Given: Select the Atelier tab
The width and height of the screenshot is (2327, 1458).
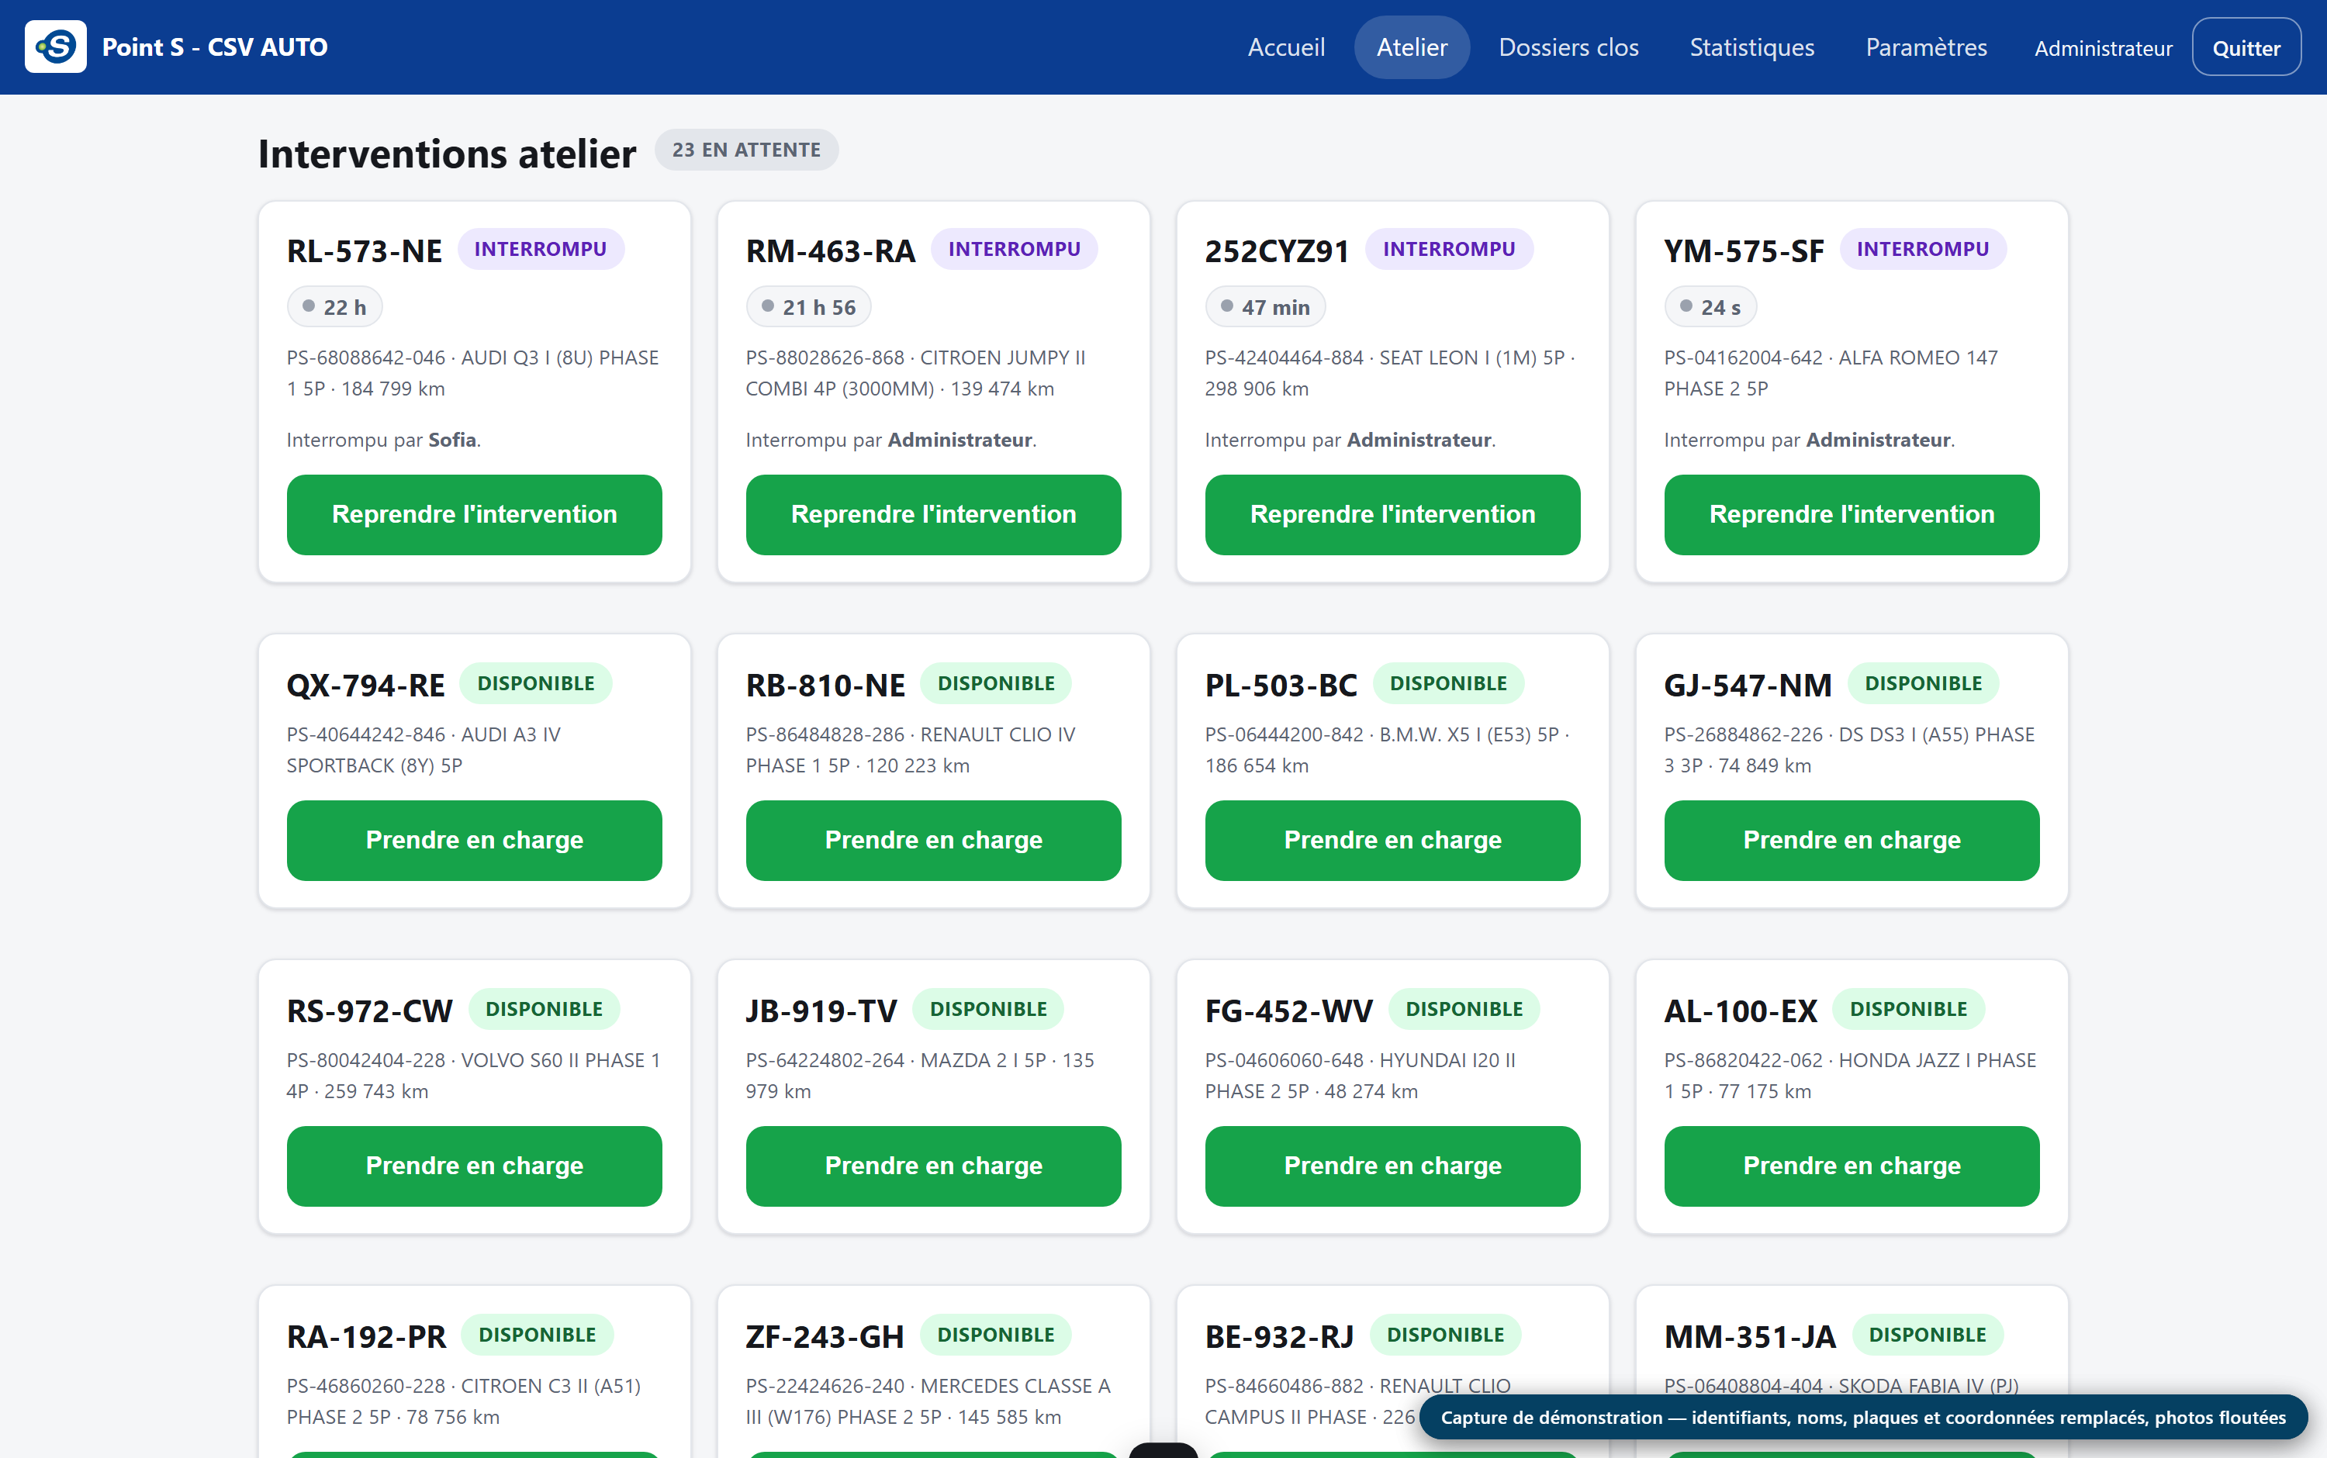Looking at the screenshot, I should coord(1411,47).
